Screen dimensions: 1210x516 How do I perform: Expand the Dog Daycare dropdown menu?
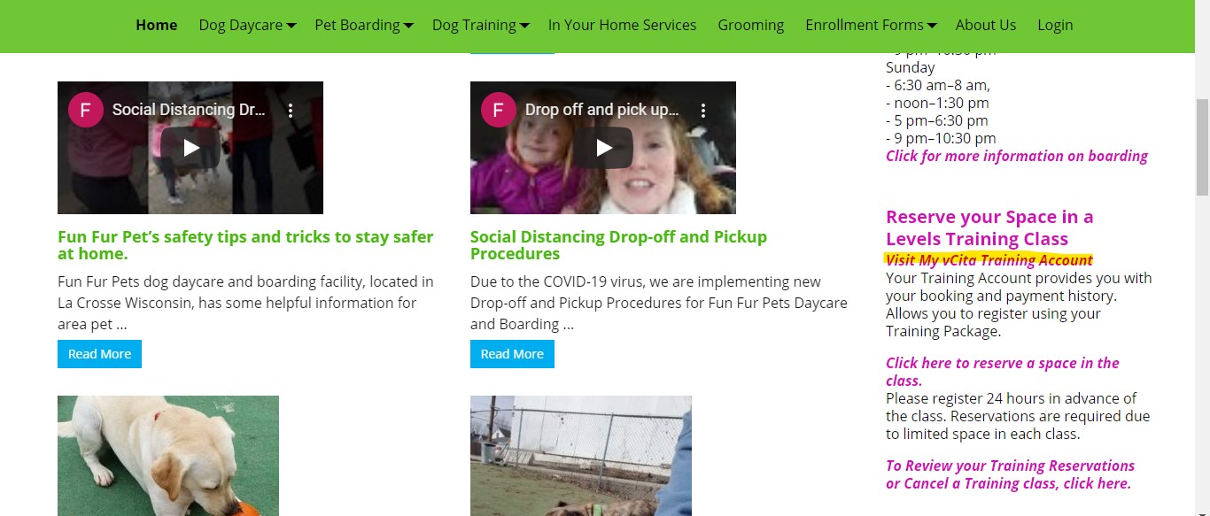click(x=247, y=25)
